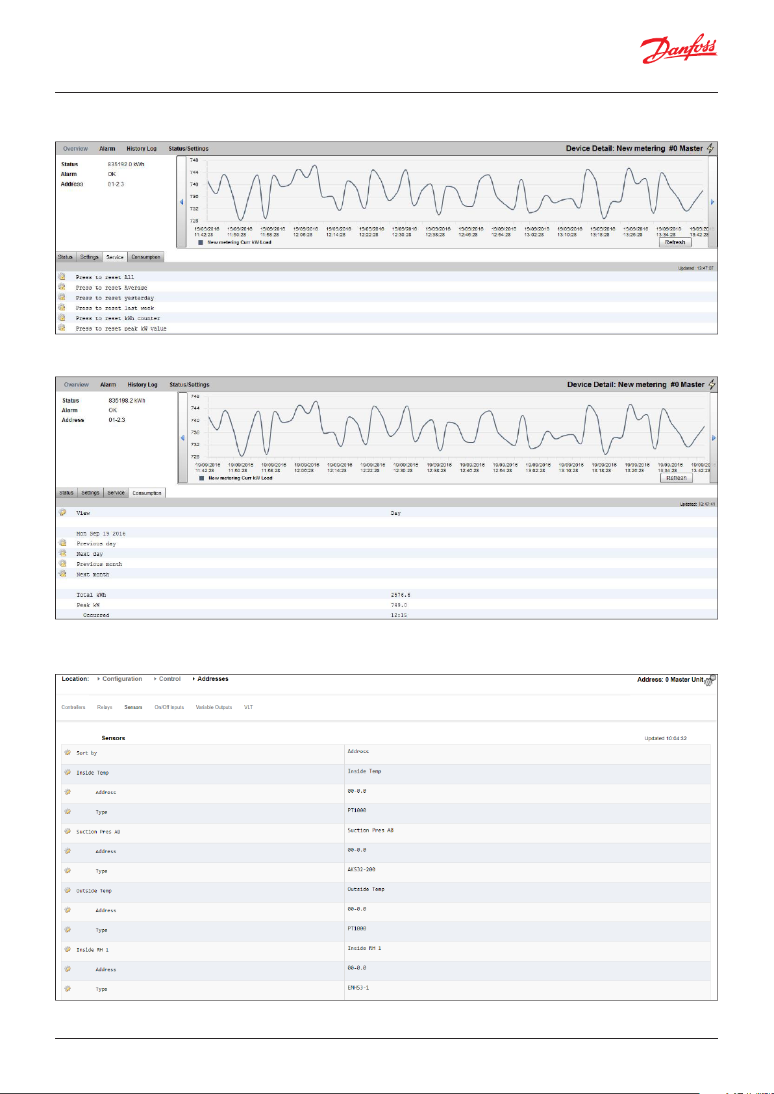Click gear icon next to View Day row
Image resolution: width=774 pixels, height=1094 pixels.
63,512
